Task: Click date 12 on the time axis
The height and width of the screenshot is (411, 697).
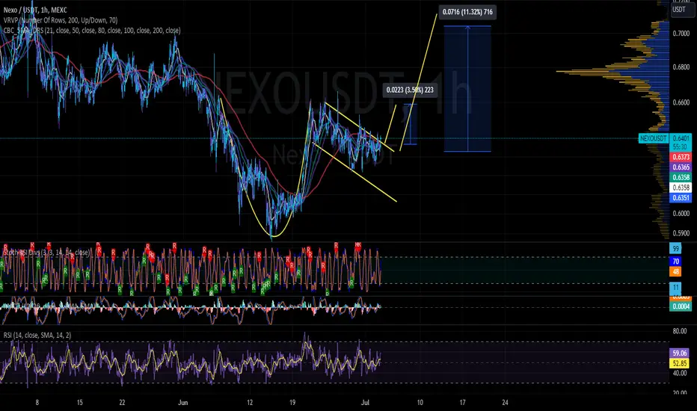Action: (x=250, y=403)
